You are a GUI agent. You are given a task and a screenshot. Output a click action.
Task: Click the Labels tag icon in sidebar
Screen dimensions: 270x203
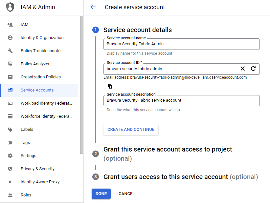tap(10, 130)
